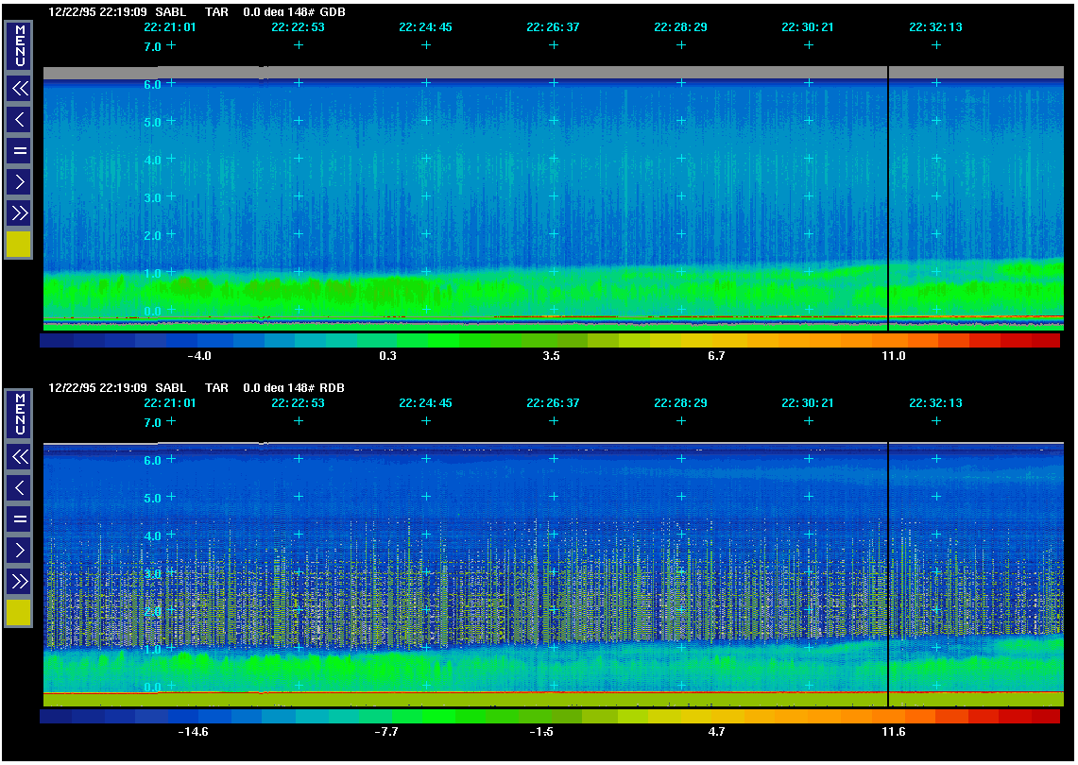Click the red end of the GDB color scale
Image resolution: width=1078 pixels, height=765 pixels.
[1044, 340]
